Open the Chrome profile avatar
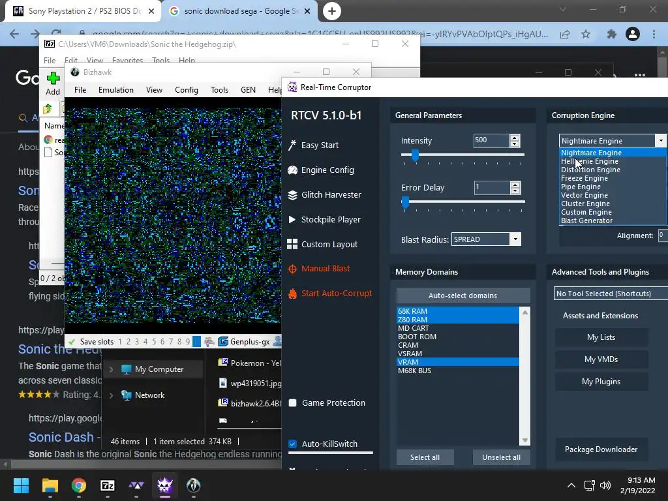Viewport: 668px width, 501px height. click(633, 34)
